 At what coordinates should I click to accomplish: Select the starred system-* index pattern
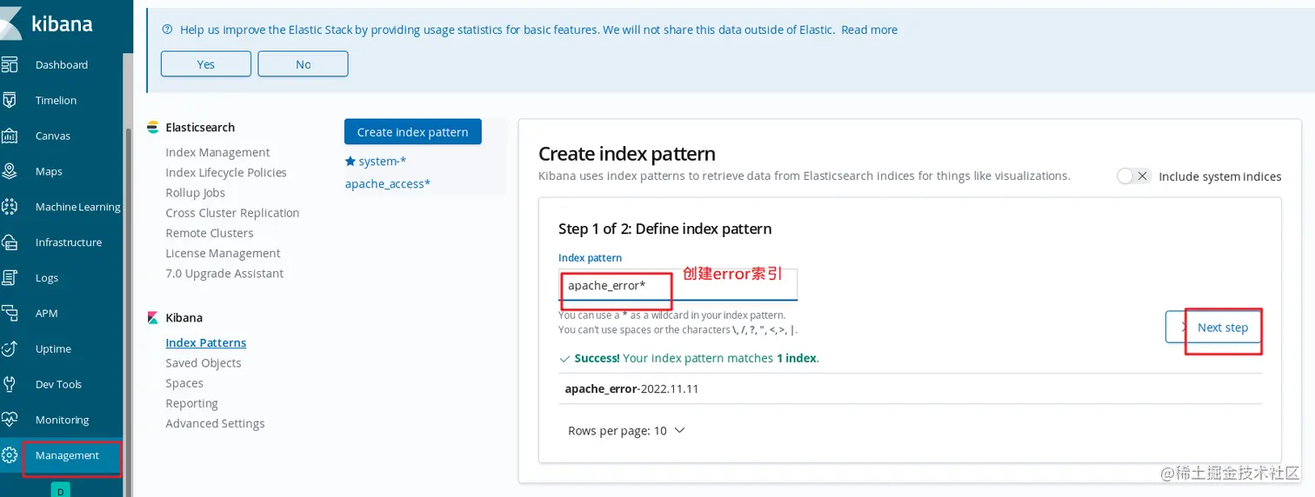coord(376,161)
